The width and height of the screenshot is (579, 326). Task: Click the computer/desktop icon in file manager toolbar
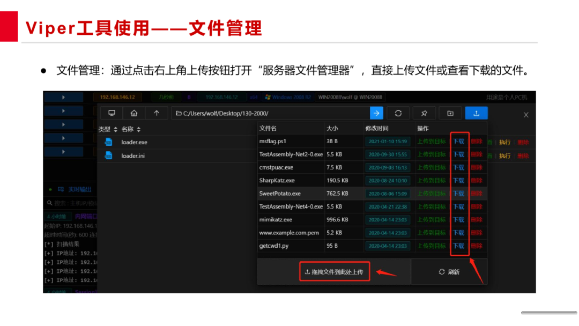coord(112,113)
